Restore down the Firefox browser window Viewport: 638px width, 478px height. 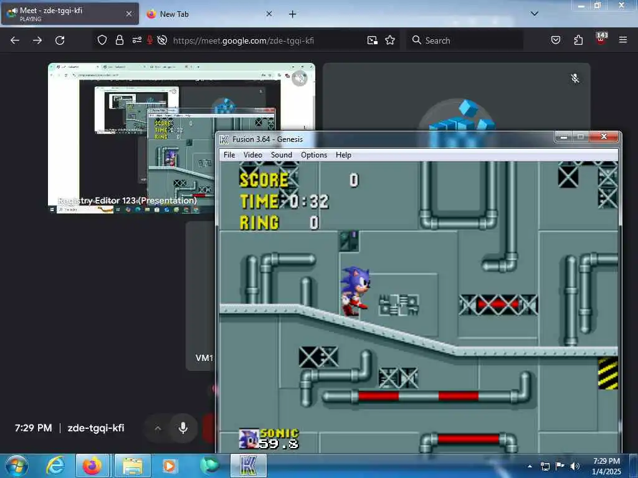click(598, 5)
